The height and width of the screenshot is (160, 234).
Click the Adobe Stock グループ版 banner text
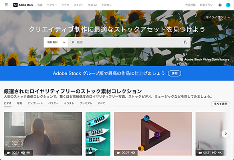coord(109,73)
